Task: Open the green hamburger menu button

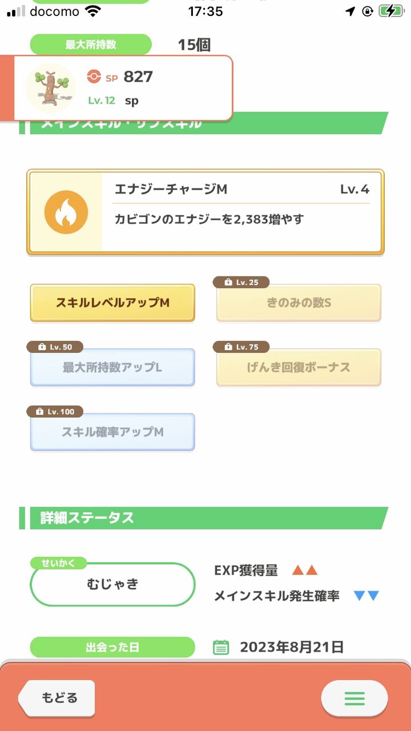Action: pos(354,698)
